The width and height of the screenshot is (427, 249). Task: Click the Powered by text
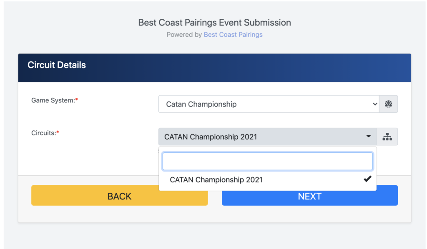coord(184,35)
